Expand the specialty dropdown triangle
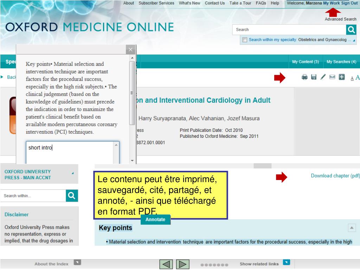The width and height of the screenshot is (360, 270). (354, 40)
